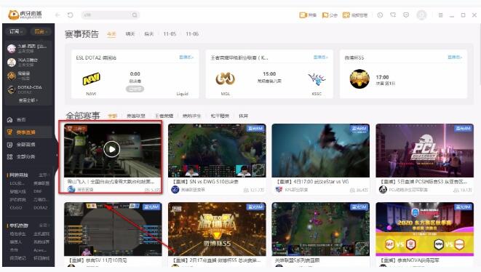This screenshot has width=481, height=272.
Task: Select 王者荣耀 filter tab
Action: (164, 116)
